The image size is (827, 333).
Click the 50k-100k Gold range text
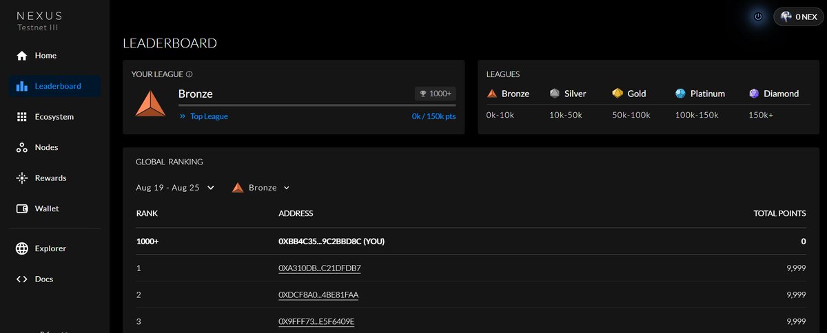[631, 115]
